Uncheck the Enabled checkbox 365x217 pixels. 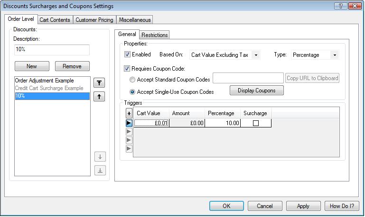tap(128, 54)
